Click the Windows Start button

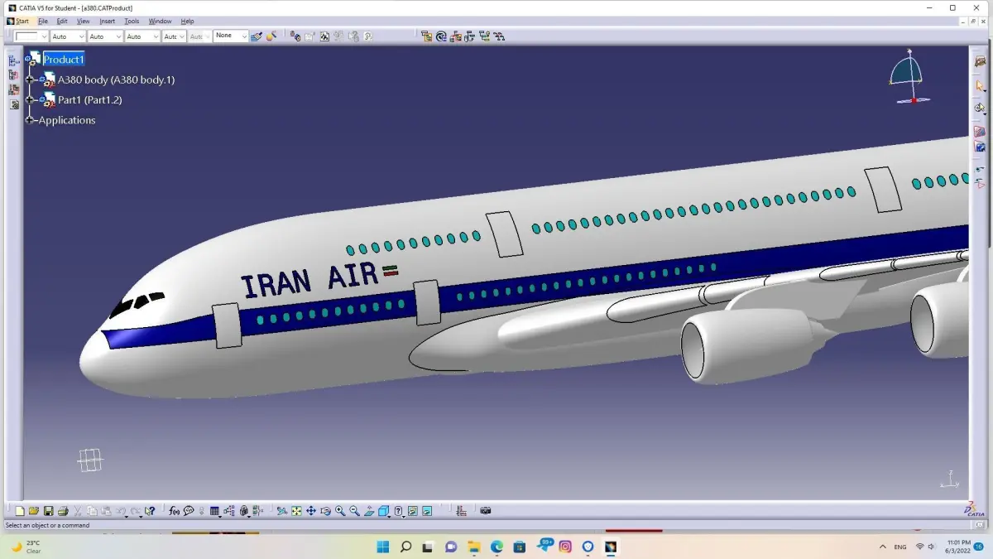pyautogui.click(x=383, y=547)
